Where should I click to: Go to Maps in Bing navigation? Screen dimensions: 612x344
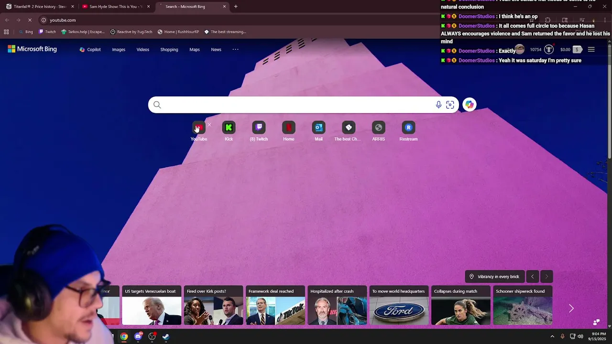click(x=195, y=50)
